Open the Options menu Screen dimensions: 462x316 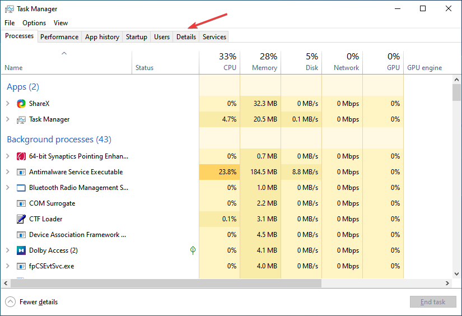pyautogui.click(x=34, y=23)
